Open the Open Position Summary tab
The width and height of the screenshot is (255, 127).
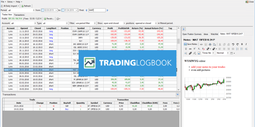pos(192,34)
